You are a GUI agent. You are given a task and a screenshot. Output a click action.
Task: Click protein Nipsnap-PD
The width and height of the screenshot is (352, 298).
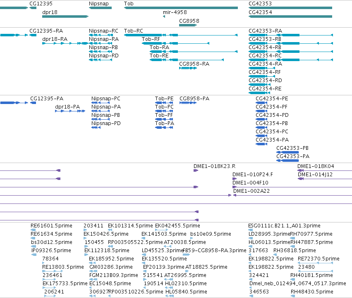pyautogui.click(x=106, y=123)
